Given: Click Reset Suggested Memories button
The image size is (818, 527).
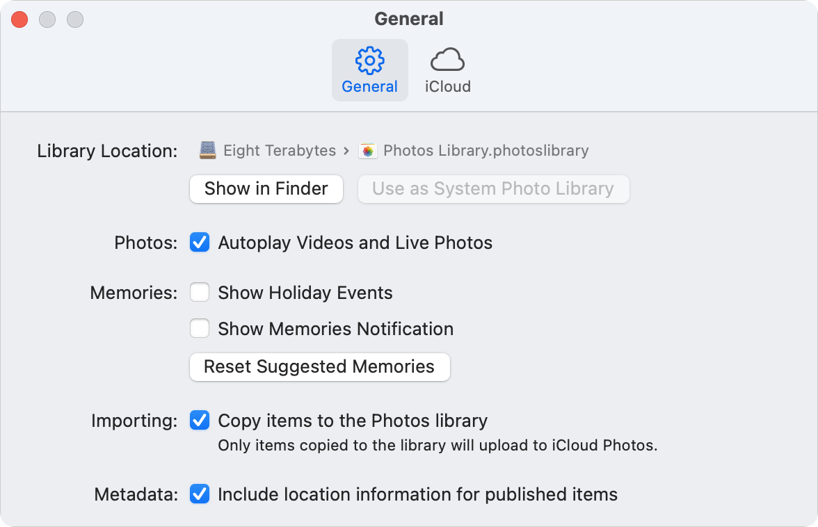Looking at the screenshot, I should click(x=319, y=367).
